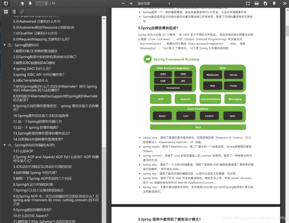Open outline item 9.Spring支持的事务管理类型

click(56, 108)
